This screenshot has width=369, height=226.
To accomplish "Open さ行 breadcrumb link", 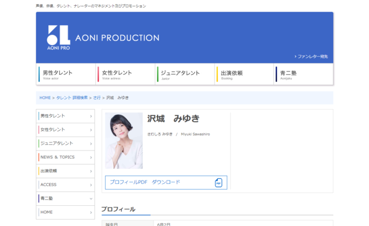I will pos(97,97).
